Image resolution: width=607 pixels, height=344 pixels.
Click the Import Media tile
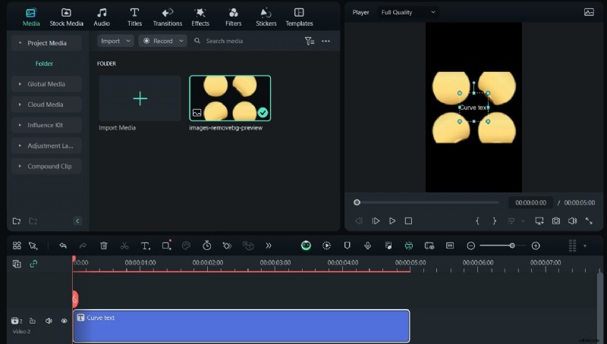tap(140, 99)
